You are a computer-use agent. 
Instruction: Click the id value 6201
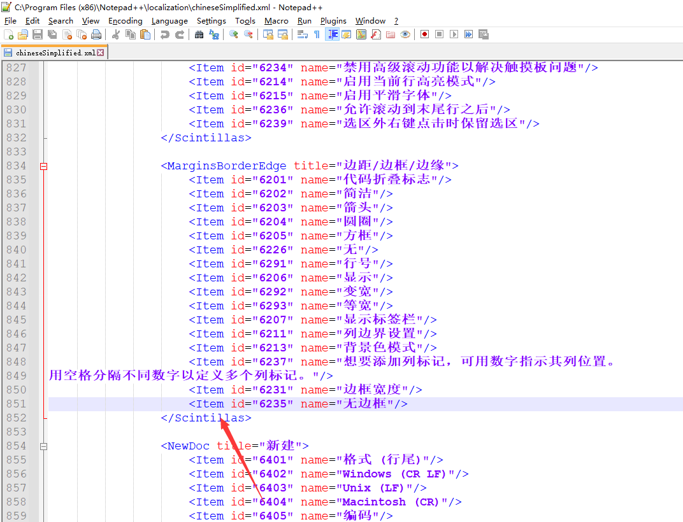[273, 180]
